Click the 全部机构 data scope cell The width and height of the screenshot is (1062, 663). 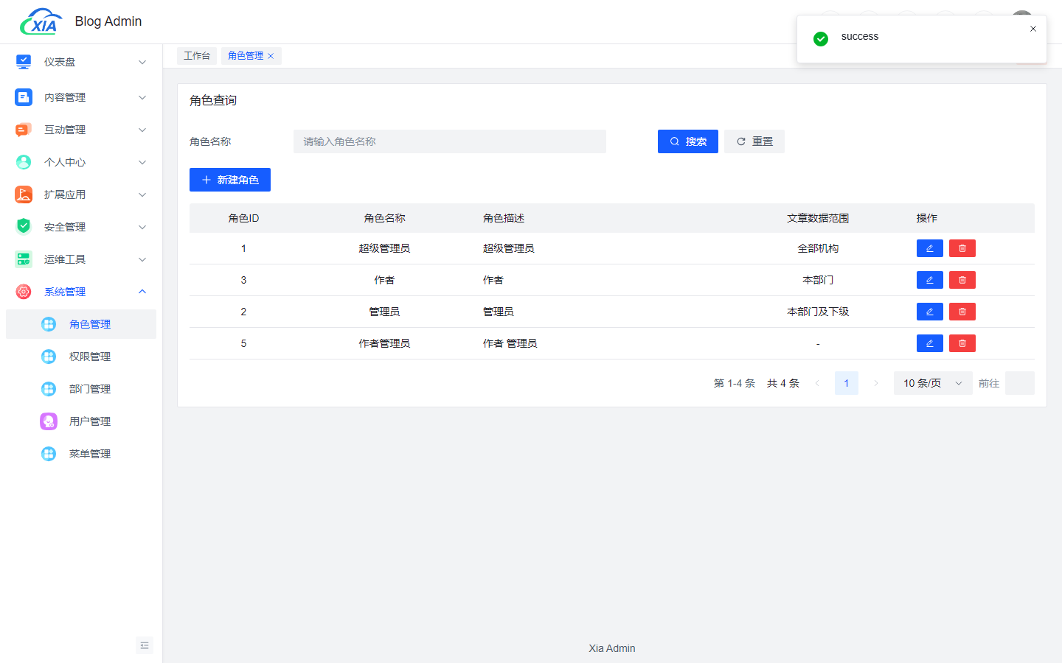click(818, 248)
